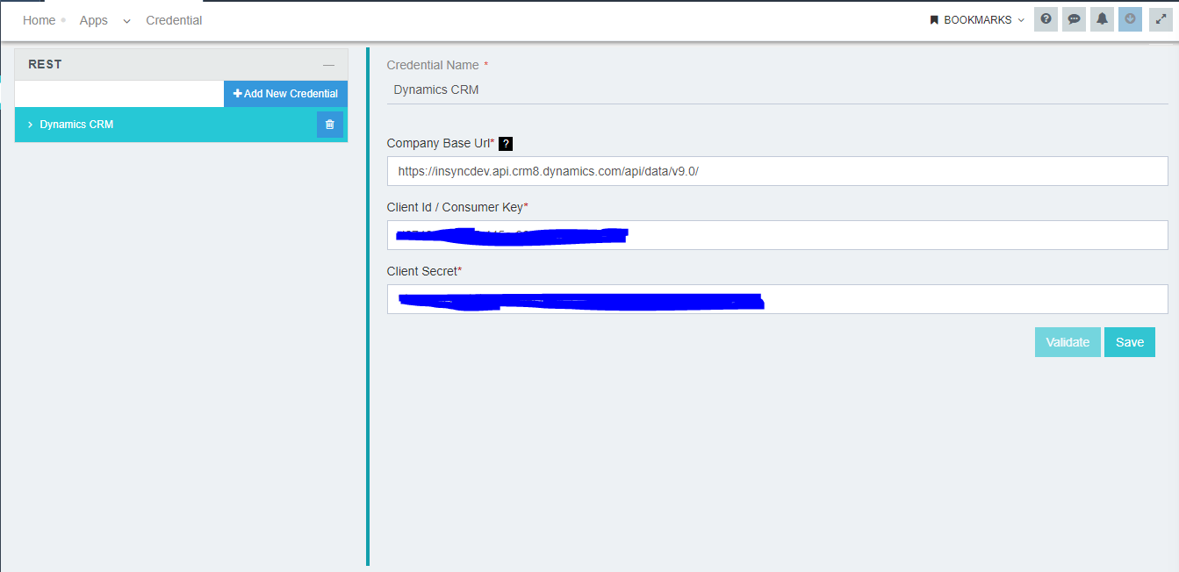Click the Validate button
1179x572 pixels.
click(1068, 342)
